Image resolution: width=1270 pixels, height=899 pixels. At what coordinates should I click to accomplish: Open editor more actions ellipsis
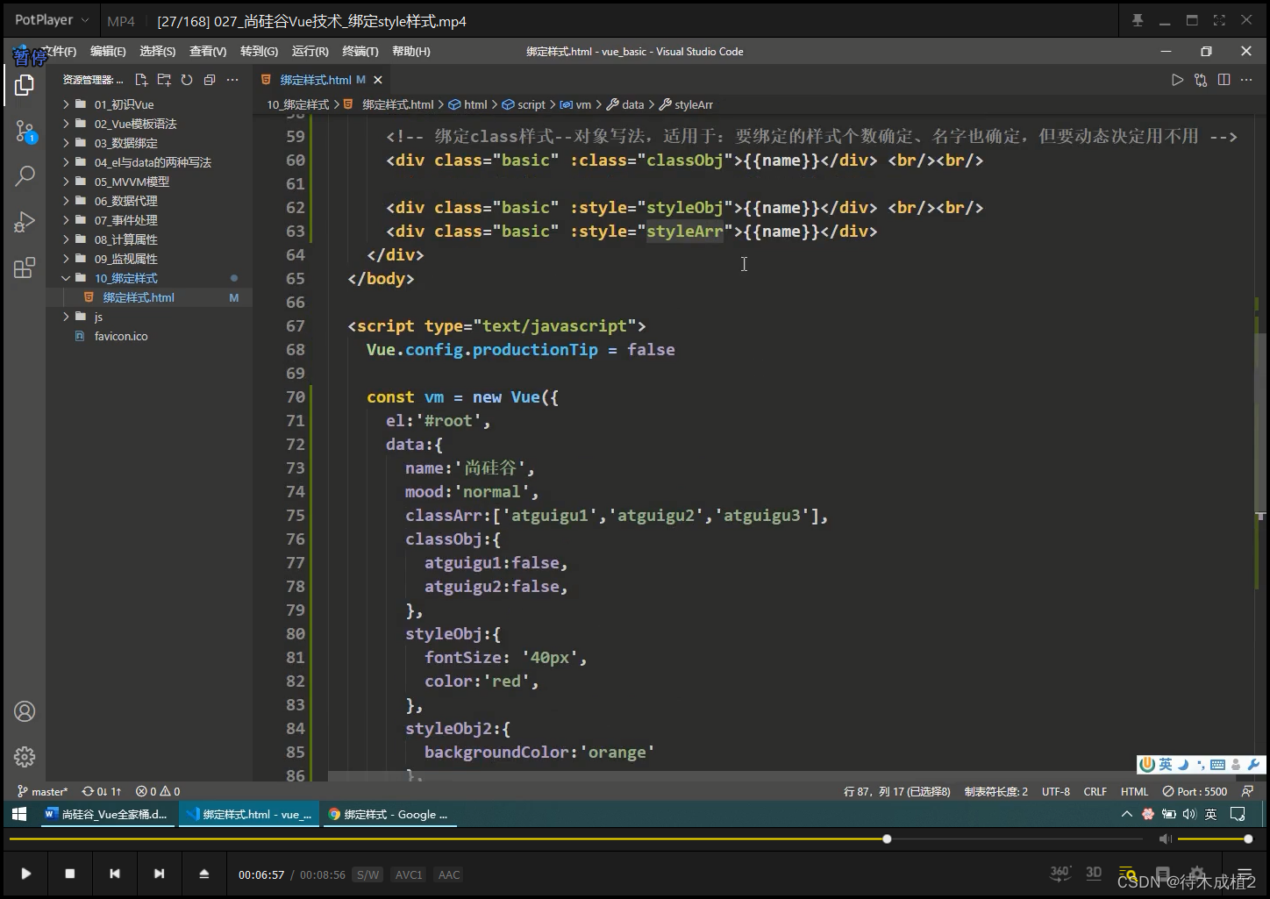click(x=1247, y=80)
